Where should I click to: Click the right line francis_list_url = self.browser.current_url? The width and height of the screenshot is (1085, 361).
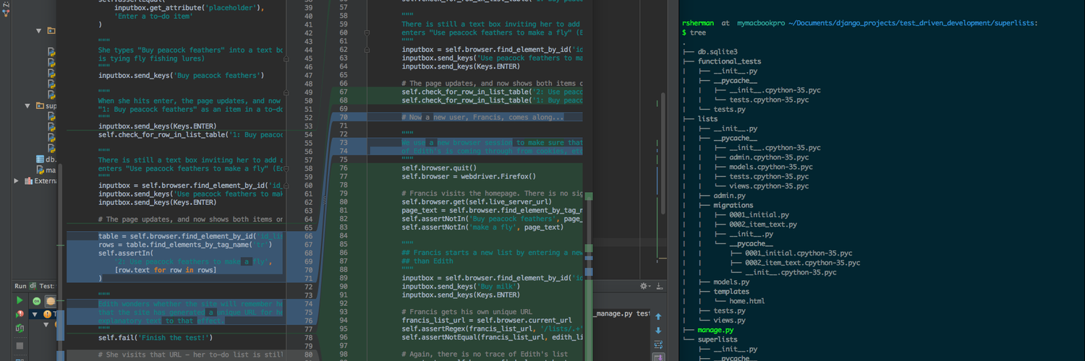pos(487,320)
